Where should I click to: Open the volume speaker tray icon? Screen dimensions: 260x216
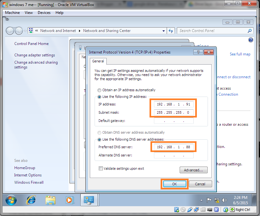click(x=224, y=200)
